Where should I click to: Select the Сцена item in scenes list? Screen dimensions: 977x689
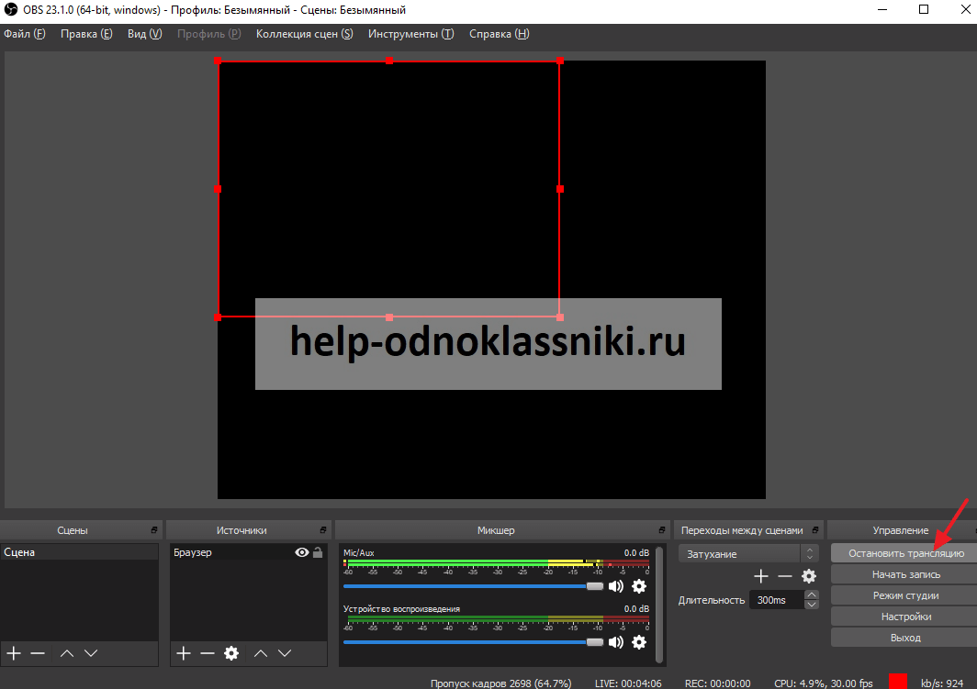tap(79, 552)
